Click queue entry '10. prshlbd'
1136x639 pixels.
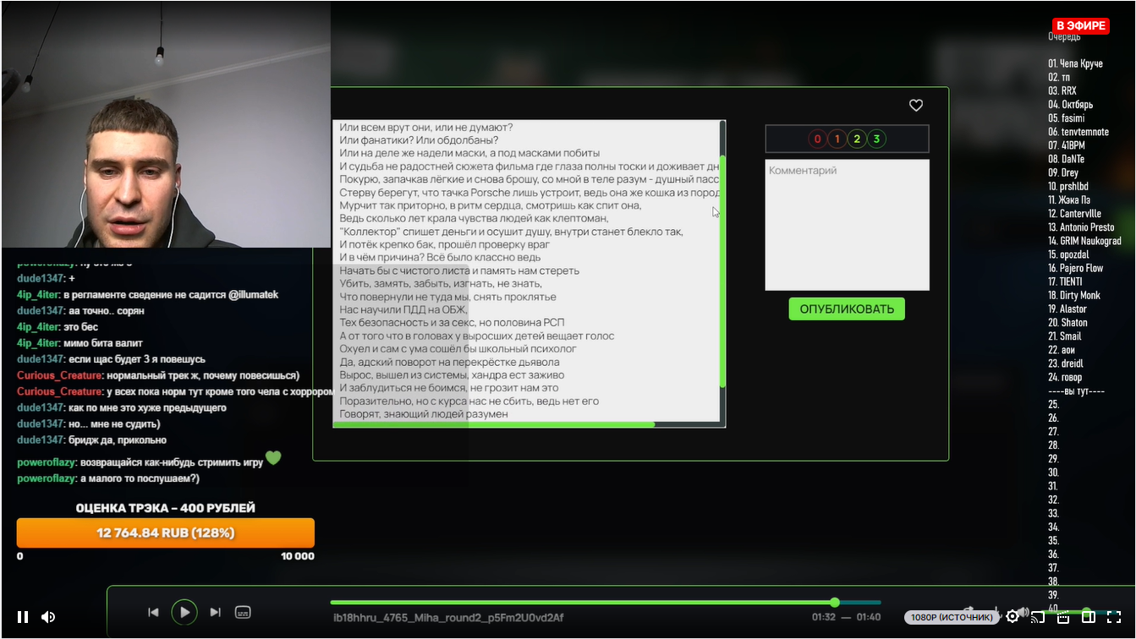pos(1069,186)
